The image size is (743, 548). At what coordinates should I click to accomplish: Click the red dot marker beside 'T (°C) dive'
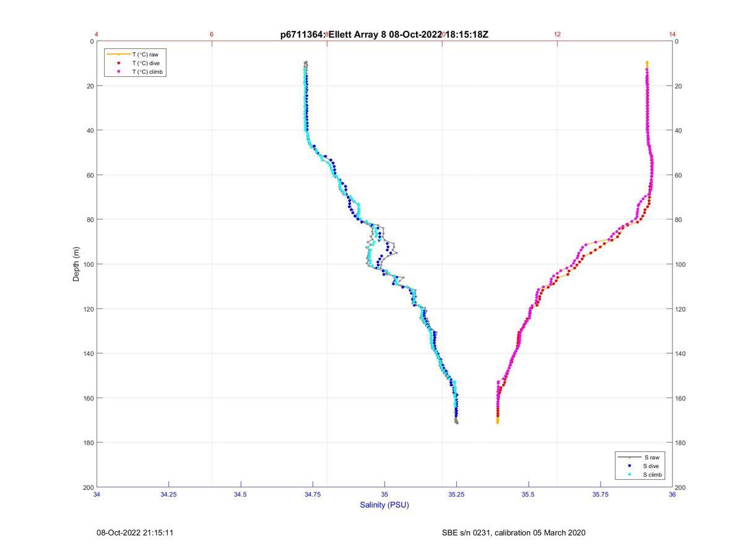(x=118, y=63)
